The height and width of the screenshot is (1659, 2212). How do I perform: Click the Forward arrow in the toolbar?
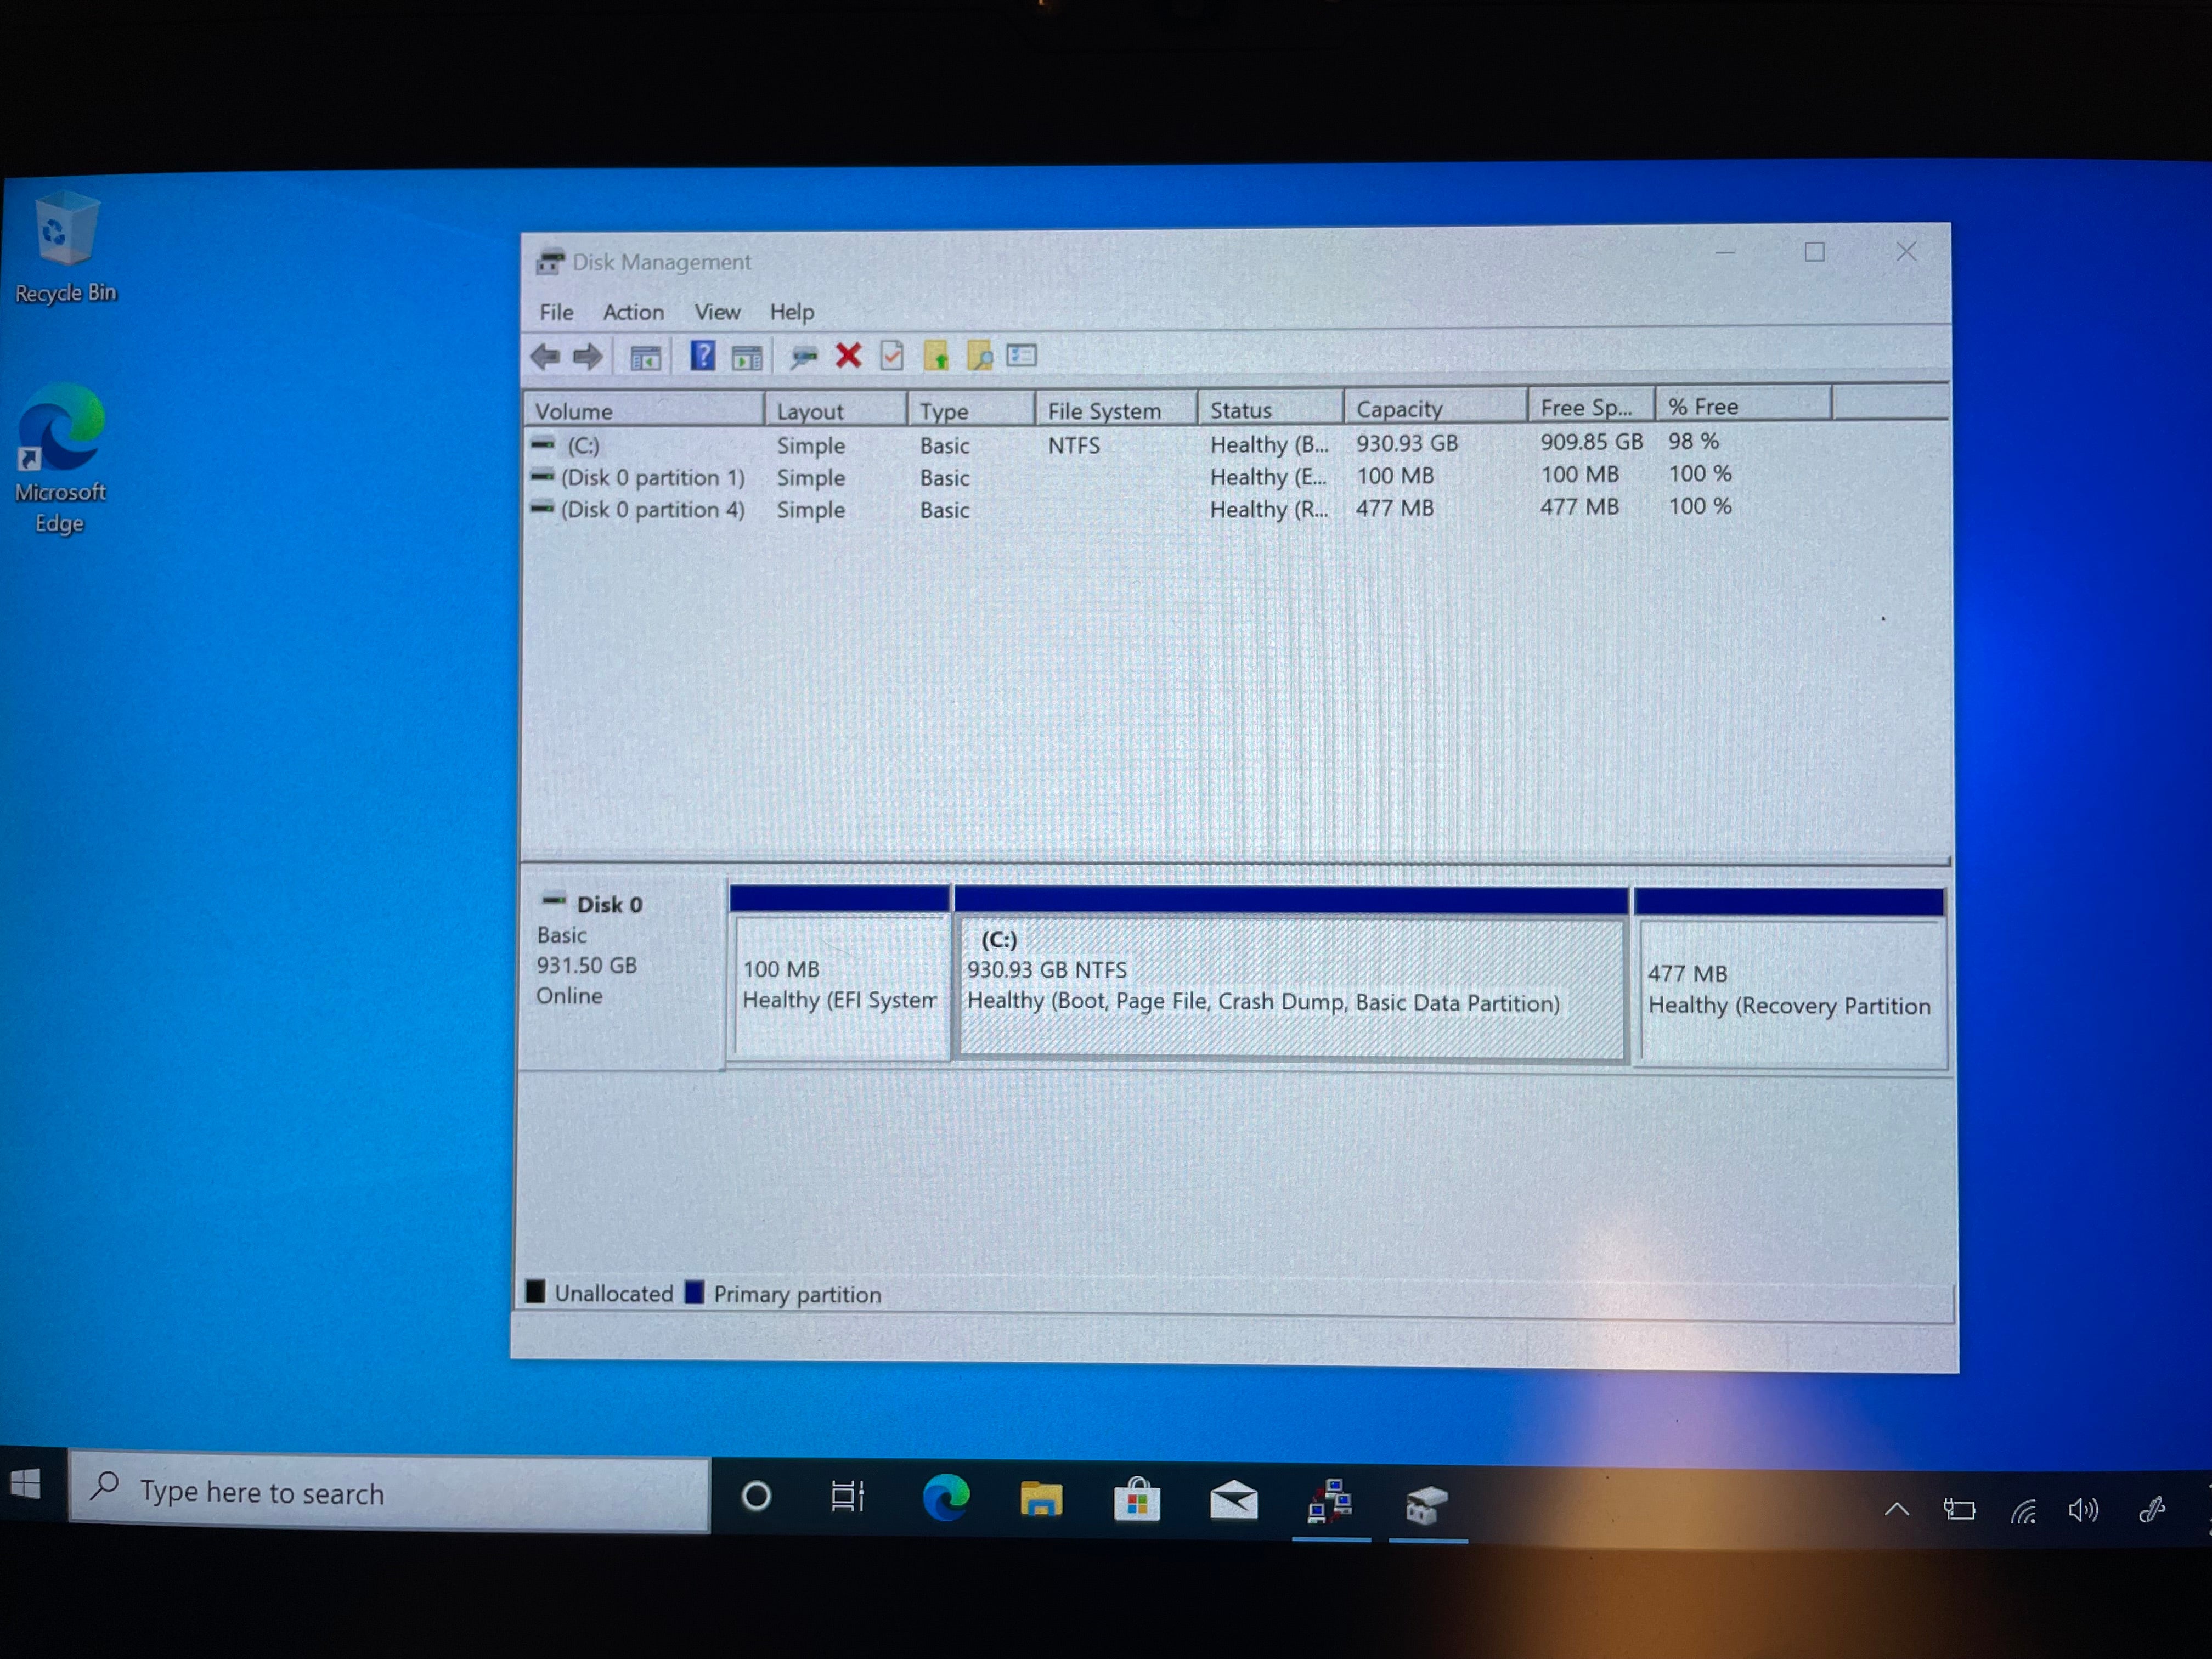(588, 356)
